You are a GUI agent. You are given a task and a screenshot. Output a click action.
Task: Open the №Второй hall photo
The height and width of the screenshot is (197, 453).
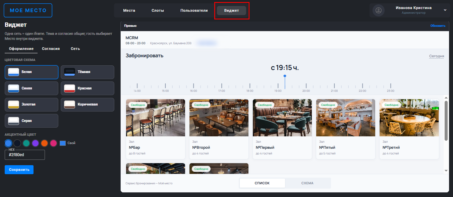click(219, 118)
